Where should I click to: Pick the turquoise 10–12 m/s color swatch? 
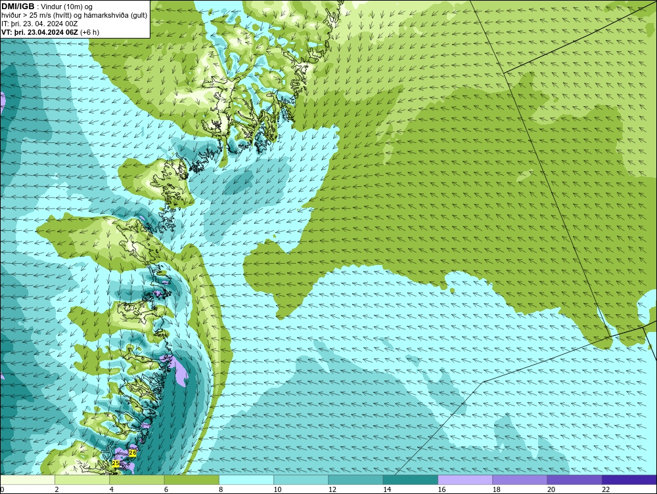pyautogui.click(x=301, y=480)
